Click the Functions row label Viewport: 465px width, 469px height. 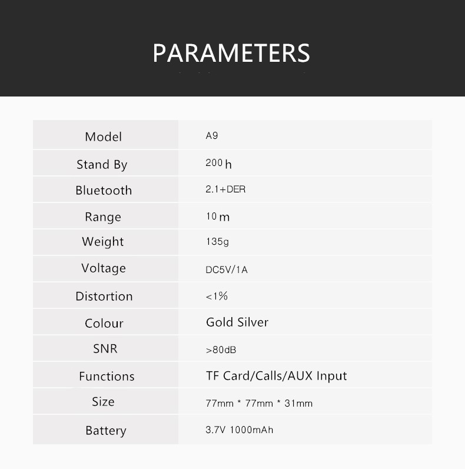107,376
